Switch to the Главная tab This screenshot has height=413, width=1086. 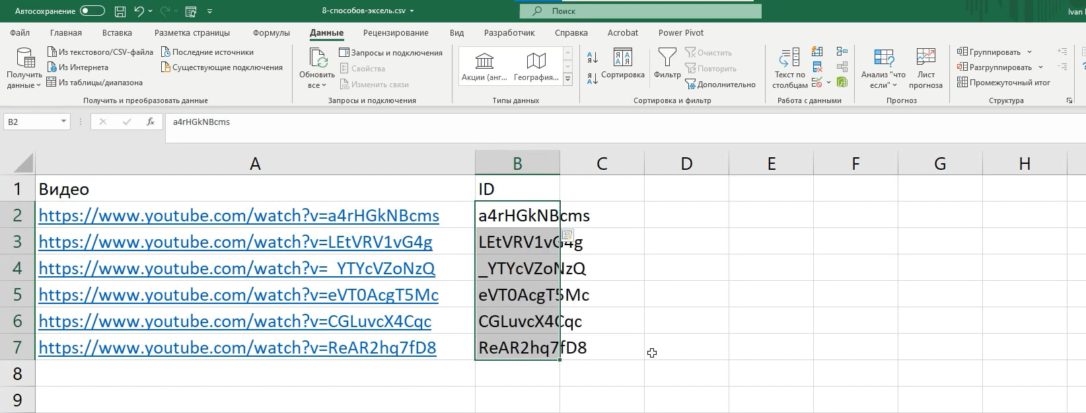click(x=66, y=32)
